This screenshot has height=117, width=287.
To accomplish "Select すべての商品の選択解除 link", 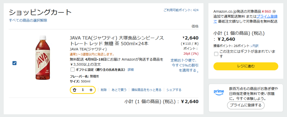I will (x=28, y=20).
